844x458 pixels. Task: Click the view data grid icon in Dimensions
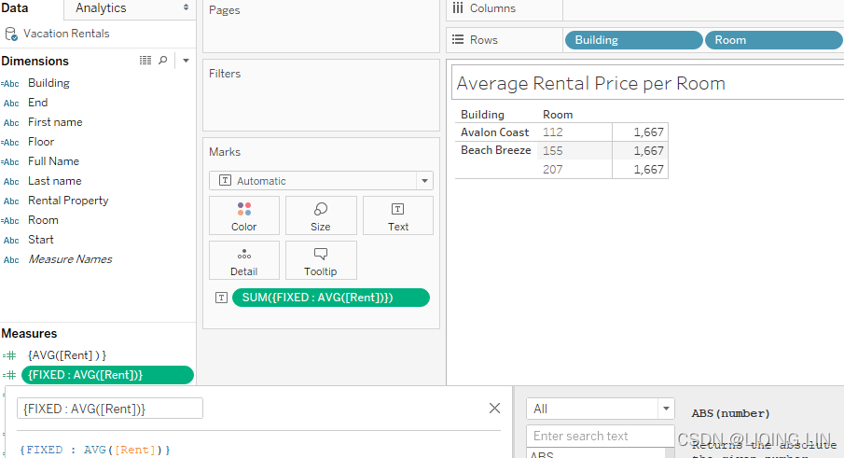coord(145,61)
